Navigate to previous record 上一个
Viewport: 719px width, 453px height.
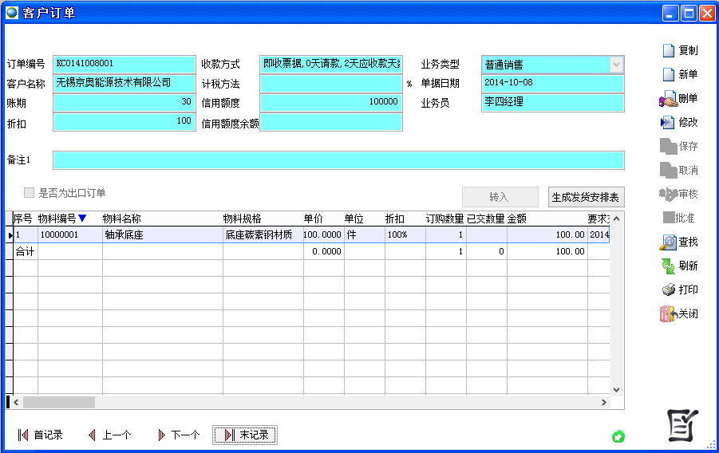[109, 435]
